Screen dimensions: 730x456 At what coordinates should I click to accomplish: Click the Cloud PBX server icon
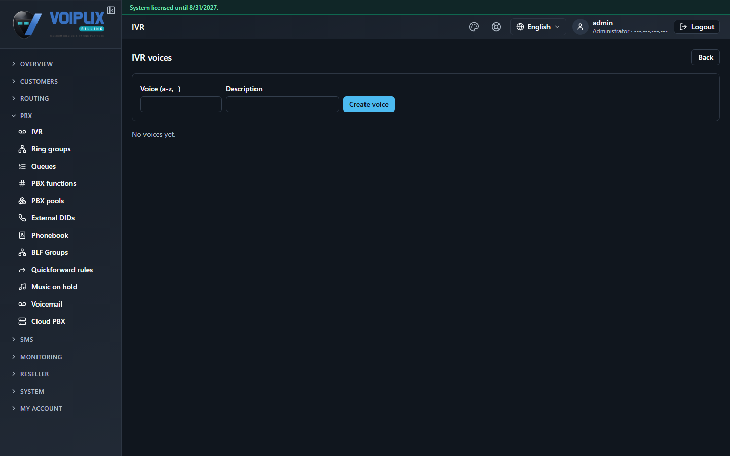(22, 321)
